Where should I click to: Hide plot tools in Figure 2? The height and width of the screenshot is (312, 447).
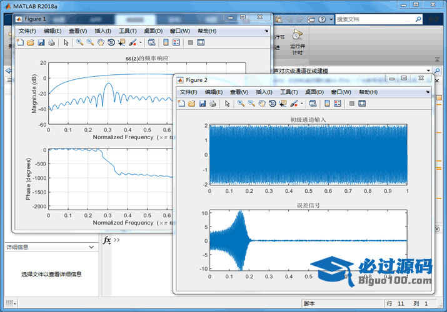pos(352,104)
